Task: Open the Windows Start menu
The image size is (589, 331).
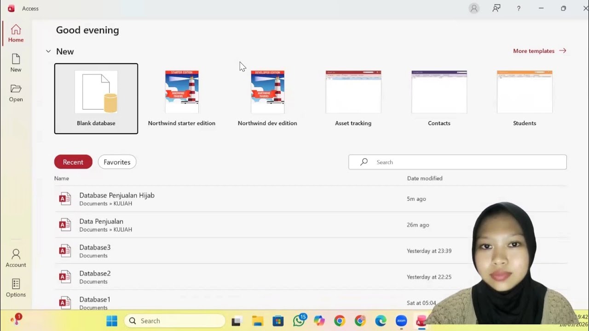Action: [x=112, y=321]
